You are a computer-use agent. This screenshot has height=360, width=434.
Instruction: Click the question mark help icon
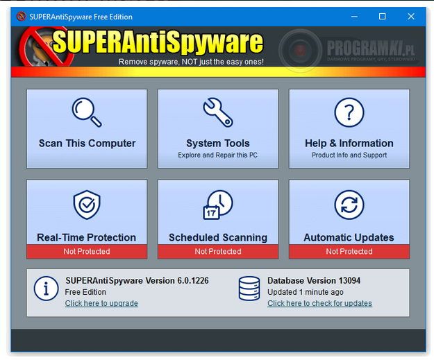[349, 112]
